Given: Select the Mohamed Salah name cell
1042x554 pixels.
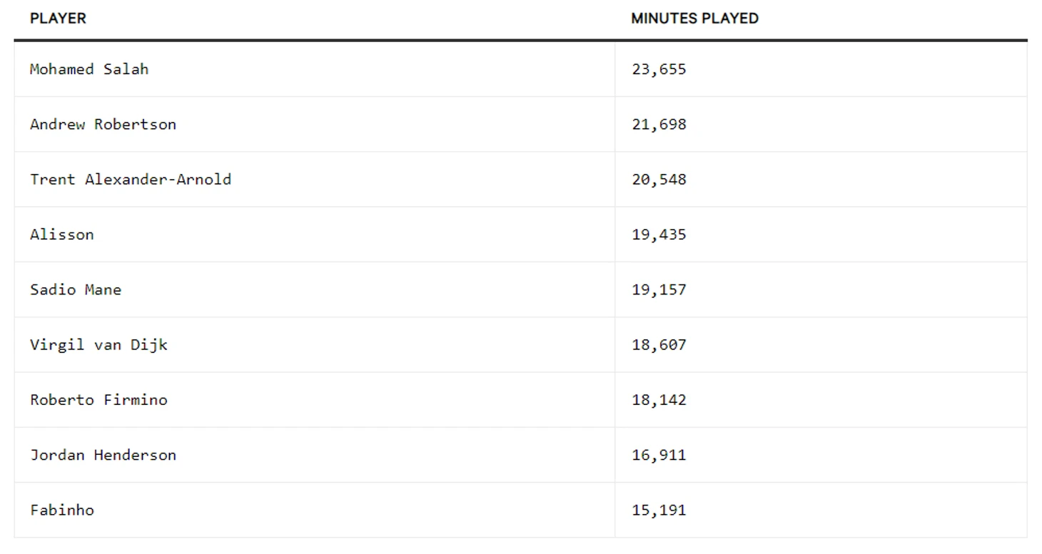Looking at the screenshot, I should pos(89,69).
